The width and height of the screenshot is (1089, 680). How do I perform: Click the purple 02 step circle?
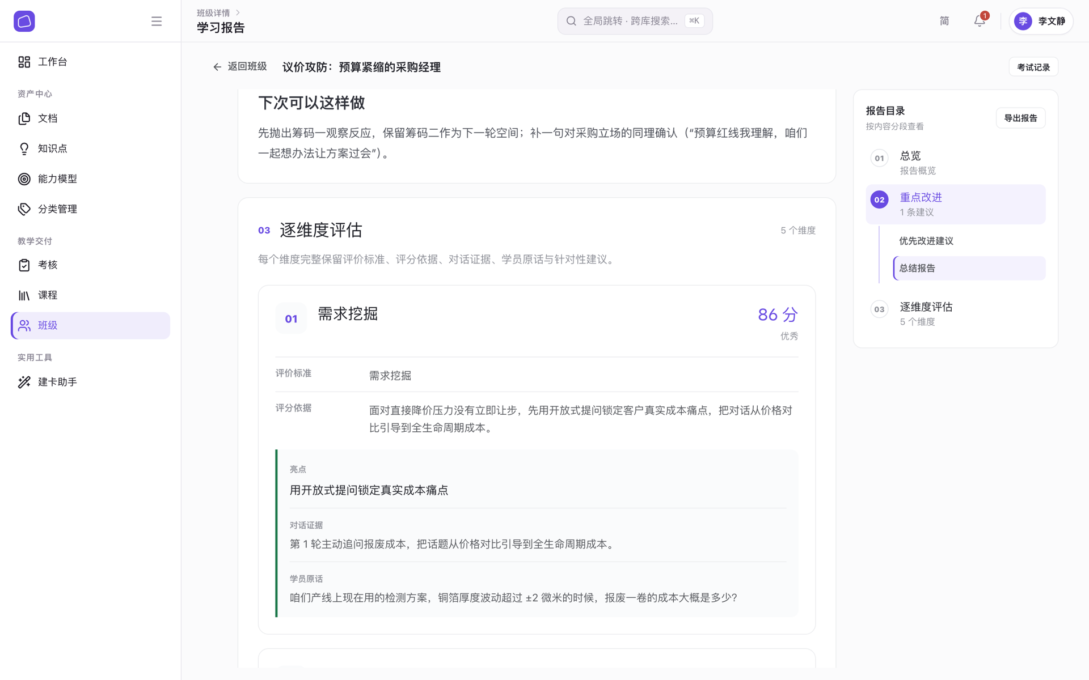879,199
